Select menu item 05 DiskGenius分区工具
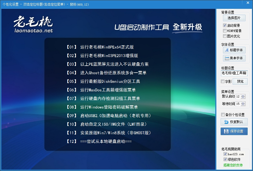Viewport: 253px width, 171px height. click(x=103, y=81)
